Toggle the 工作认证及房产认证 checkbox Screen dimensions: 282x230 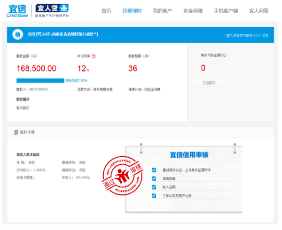pyautogui.click(x=154, y=195)
